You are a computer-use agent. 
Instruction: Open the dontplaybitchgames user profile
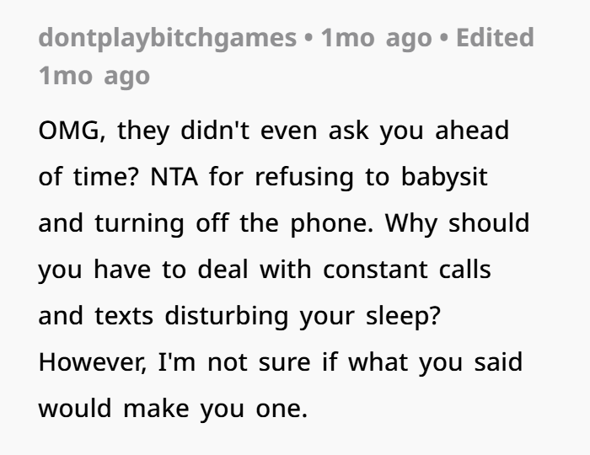(x=168, y=39)
